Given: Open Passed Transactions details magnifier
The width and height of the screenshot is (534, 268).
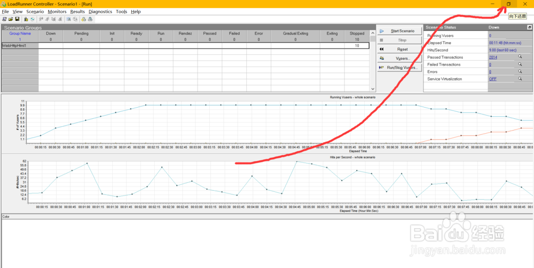Looking at the screenshot, I should [x=520, y=57].
